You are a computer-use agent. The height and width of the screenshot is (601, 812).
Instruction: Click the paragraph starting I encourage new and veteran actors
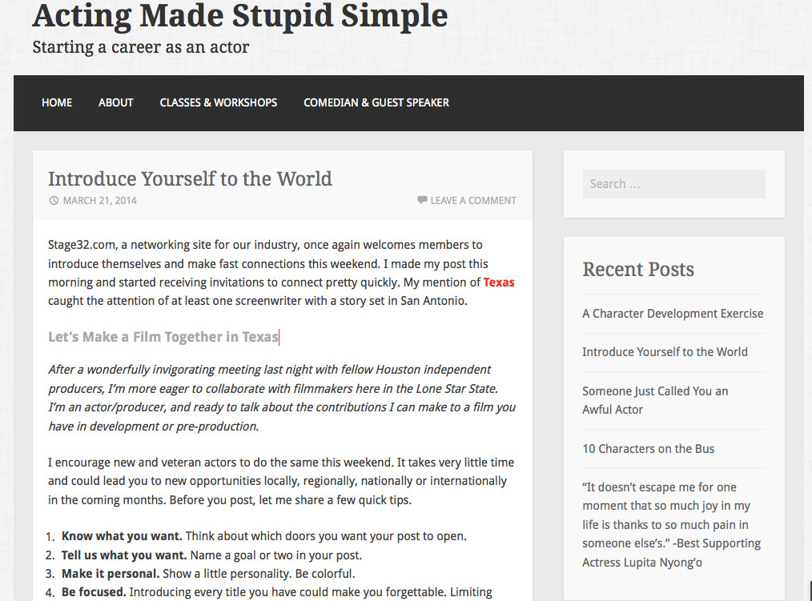point(281,481)
